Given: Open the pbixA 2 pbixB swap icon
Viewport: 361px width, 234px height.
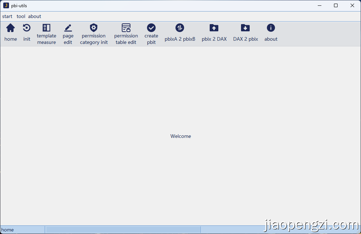Looking at the screenshot, I should pyautogui.click(x=180, y=28).
